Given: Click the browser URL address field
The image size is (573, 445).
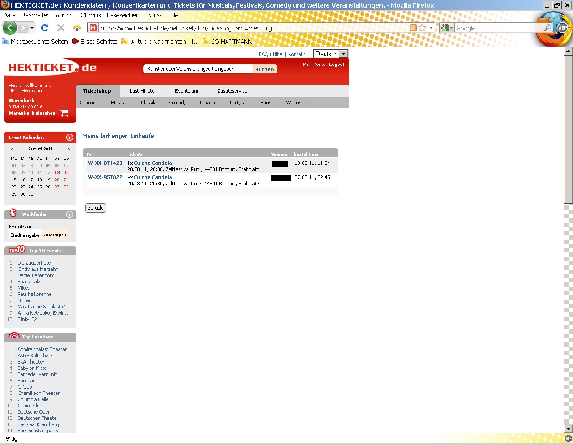Looking at the screenshot, I should pyautogui.click(x=253, y=28).
